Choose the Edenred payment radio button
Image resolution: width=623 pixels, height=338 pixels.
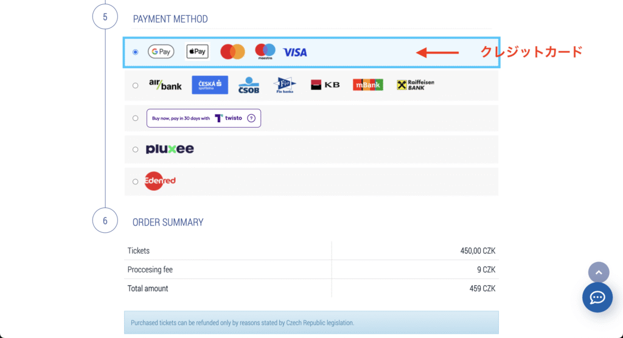(135, 182)
